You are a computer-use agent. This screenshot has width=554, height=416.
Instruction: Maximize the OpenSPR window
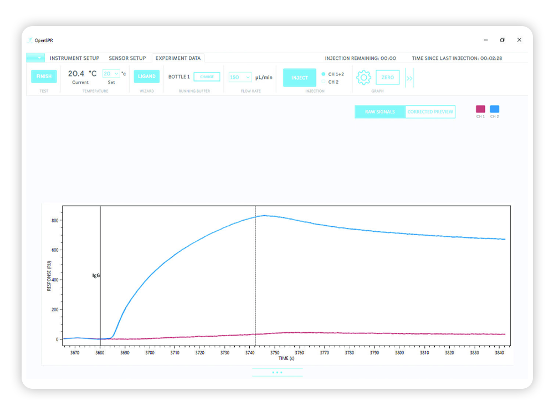(502, 40)
